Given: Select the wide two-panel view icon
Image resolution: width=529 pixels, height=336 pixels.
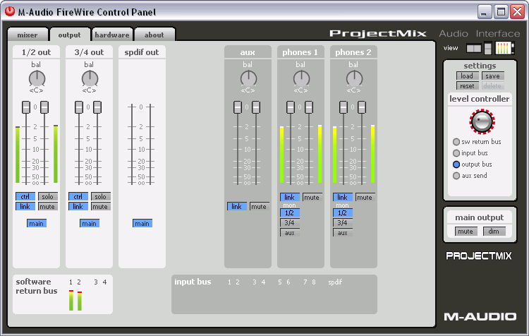Looking at the screenshot, I should (474, 48).
